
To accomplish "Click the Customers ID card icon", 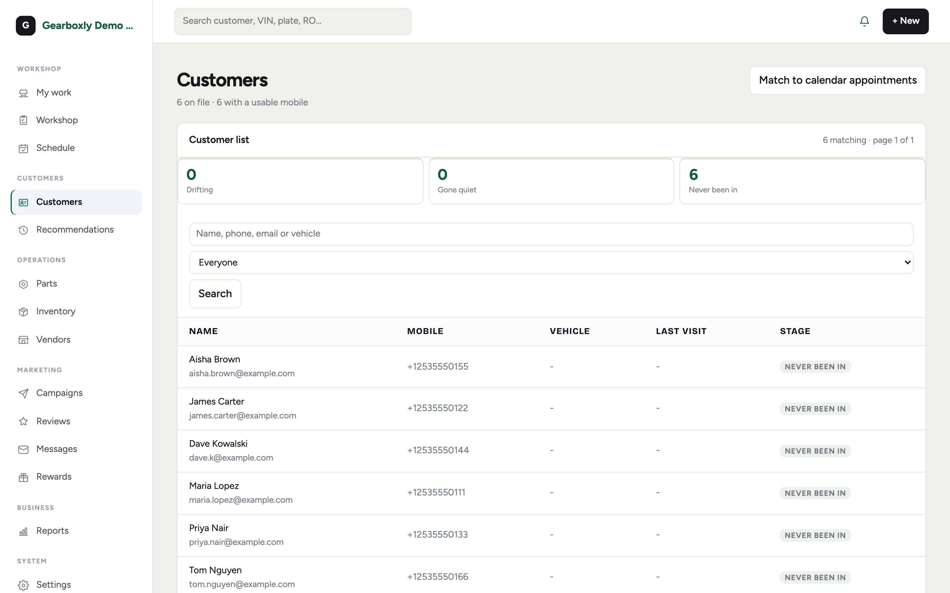I will coord(23,202).
